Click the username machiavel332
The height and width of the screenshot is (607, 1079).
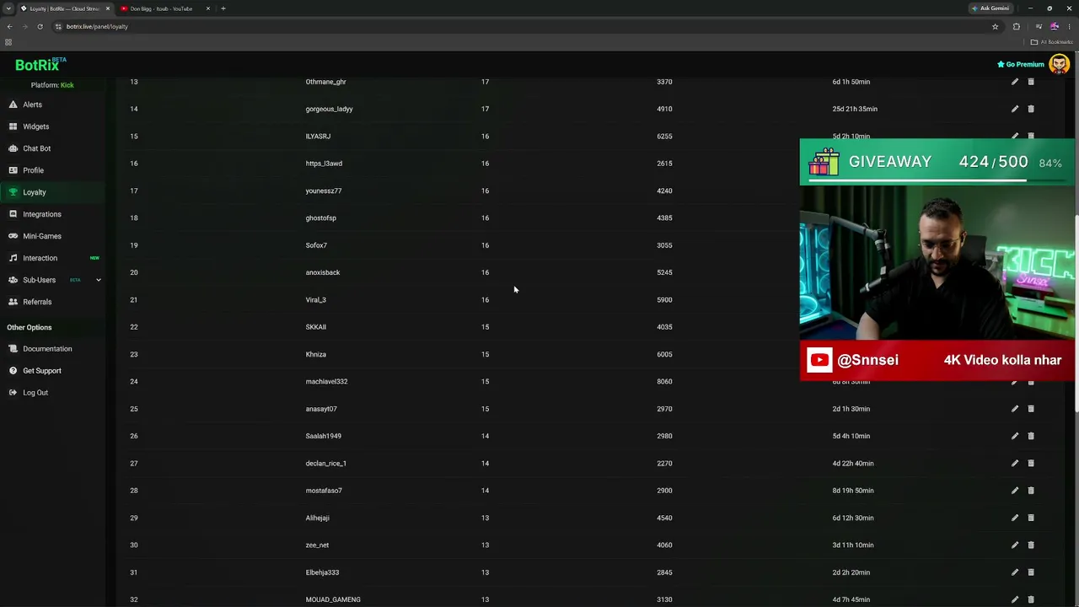326,381
